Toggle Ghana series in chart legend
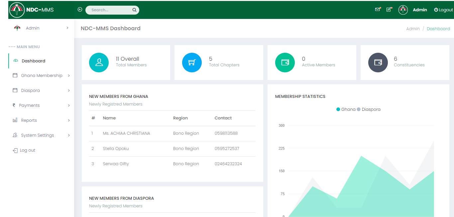454x217 pixels. pyautogui.click(x=346, y=109)
